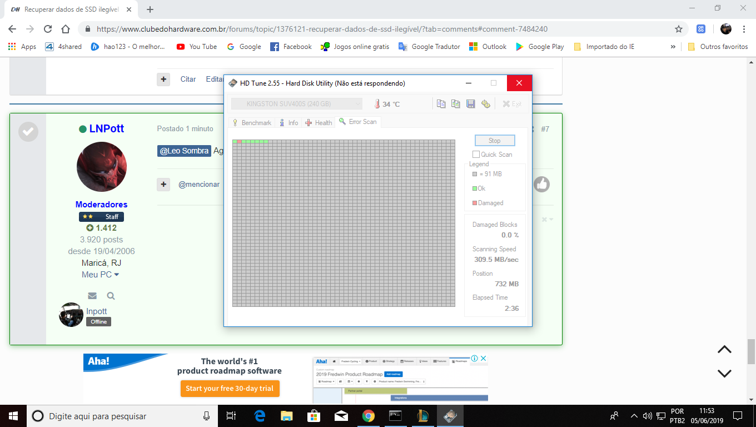The height and width of the screenshot is (427, 756).
Task: Copy info to clipboard icon in HD Tune toolbar
Action: coord(441,104)
